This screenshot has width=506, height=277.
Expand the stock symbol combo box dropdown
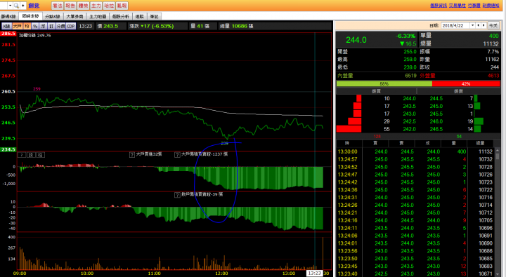[x=11, y=6]
